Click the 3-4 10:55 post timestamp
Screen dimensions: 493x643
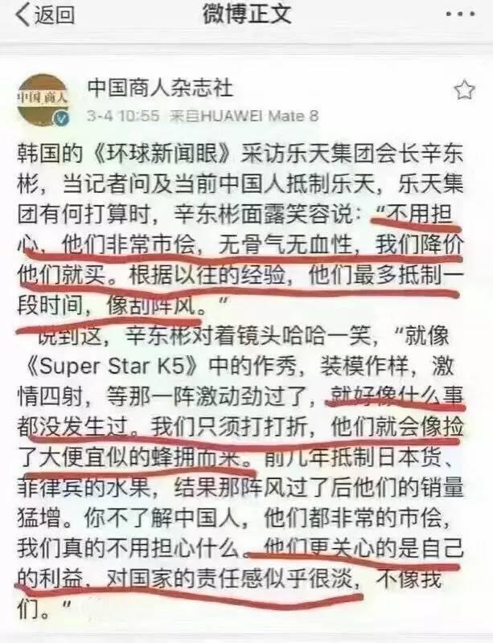tap(123, 116)
